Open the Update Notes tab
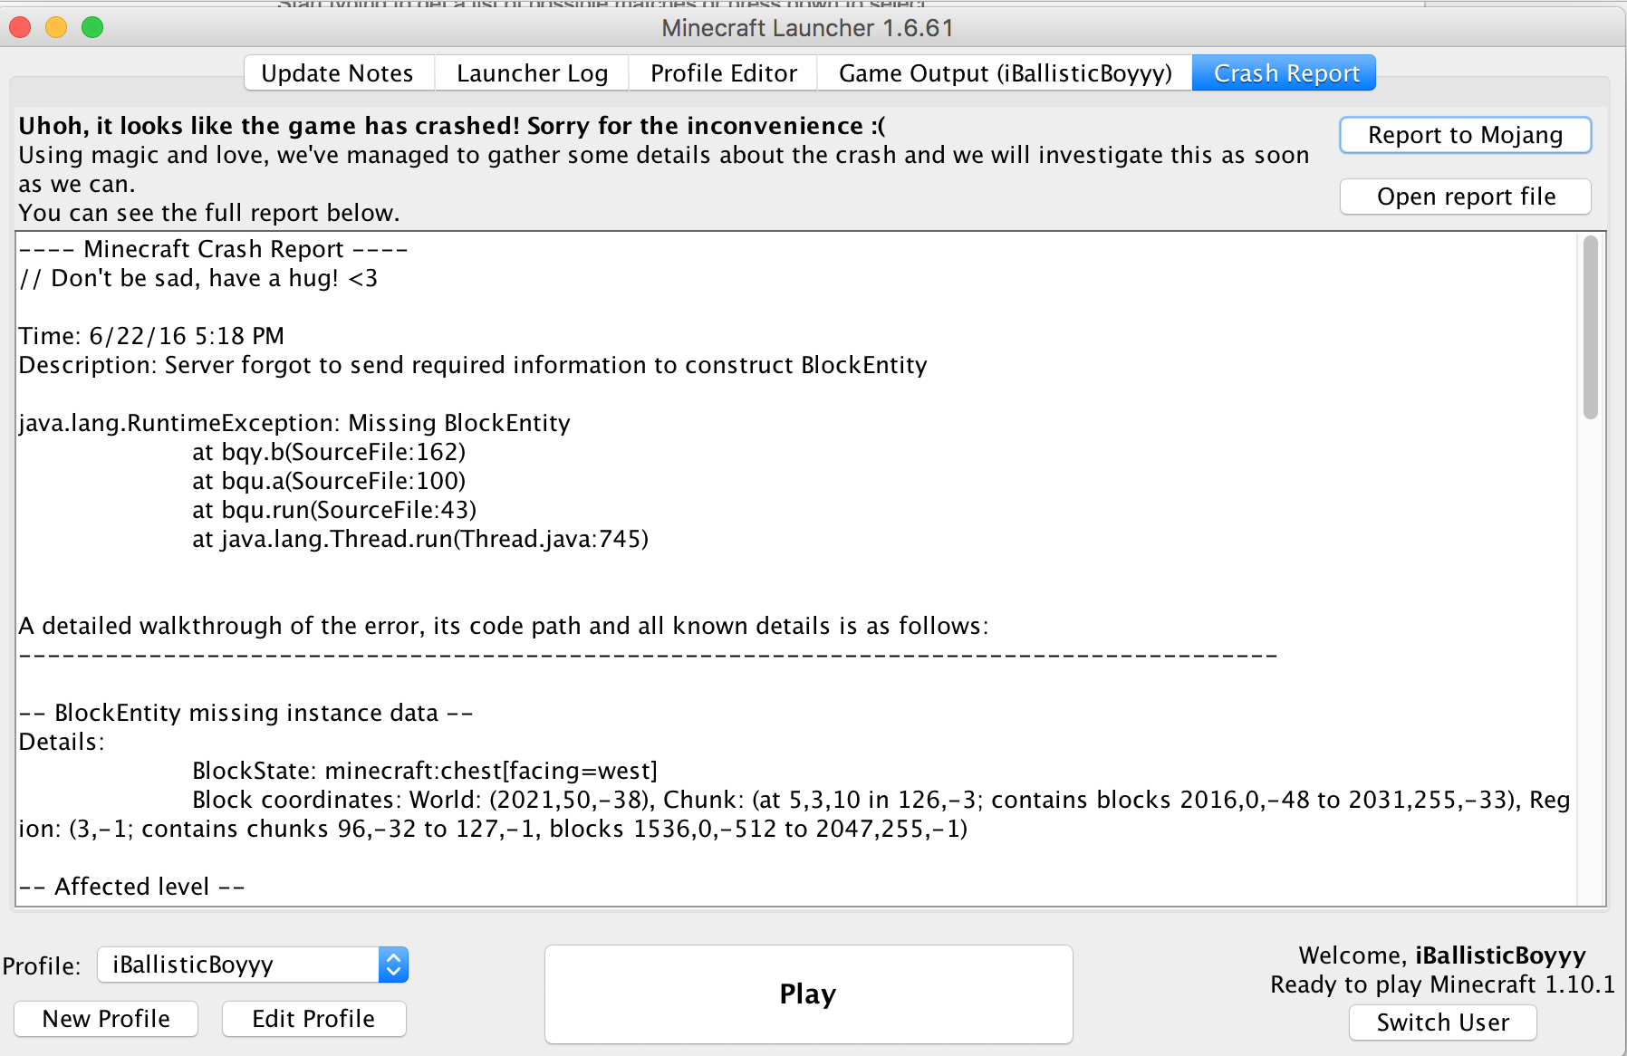Viewport: 1627px width, 1056px height. [x=337, y=73]
